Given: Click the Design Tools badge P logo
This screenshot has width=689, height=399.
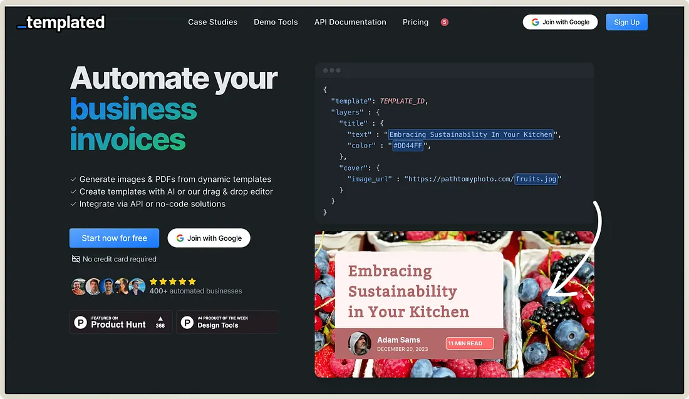Looking at the screenshot, I should tap(187, 323).
